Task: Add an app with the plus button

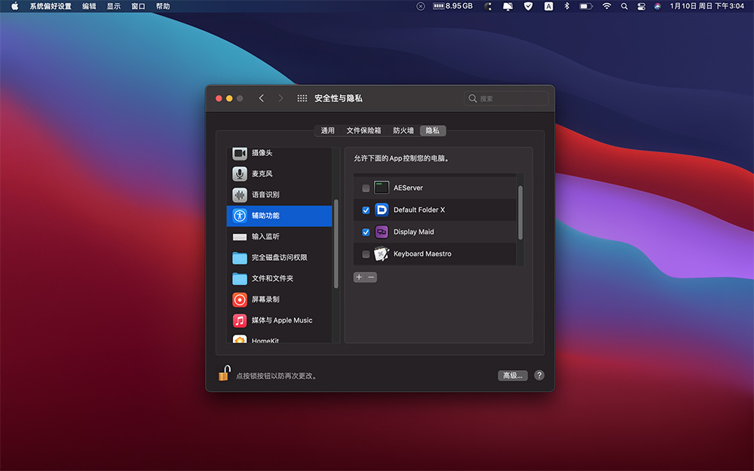Action: coord(359,277)
